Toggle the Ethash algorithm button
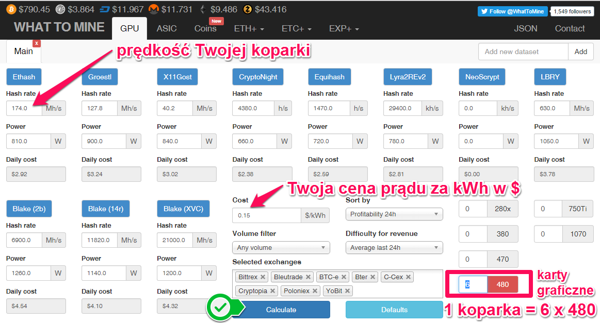Viewport: 600px width, 323px height. 24,77
